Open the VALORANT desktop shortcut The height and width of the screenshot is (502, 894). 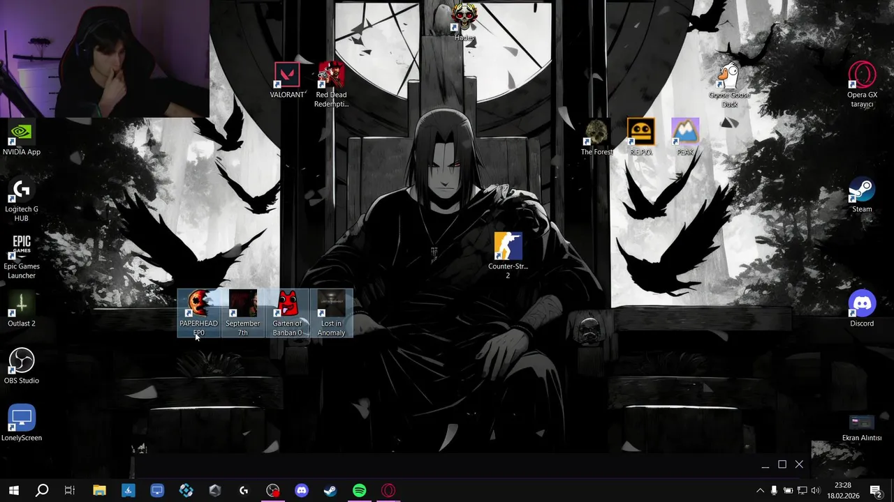click(287, 81)
